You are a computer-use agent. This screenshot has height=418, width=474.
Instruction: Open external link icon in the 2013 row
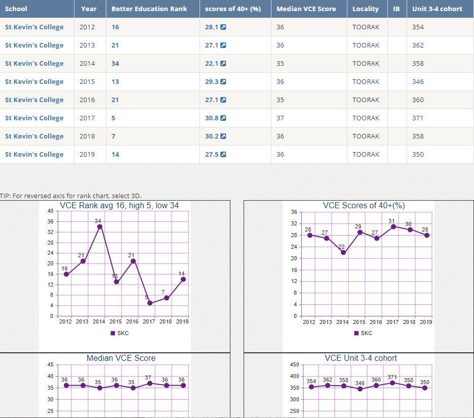(x=223, y=45)
